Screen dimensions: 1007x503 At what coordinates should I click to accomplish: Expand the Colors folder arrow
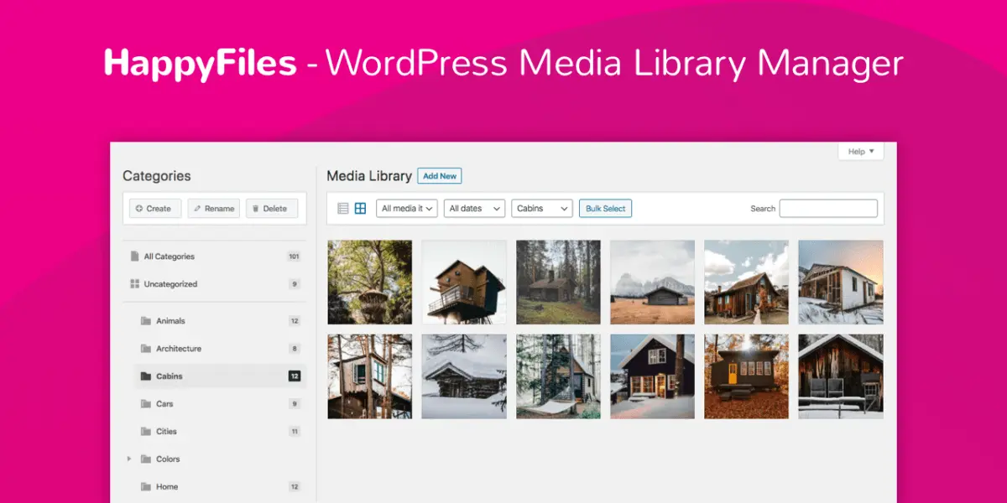point(129,459)
